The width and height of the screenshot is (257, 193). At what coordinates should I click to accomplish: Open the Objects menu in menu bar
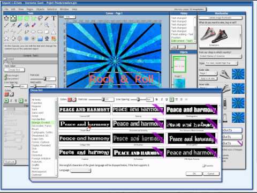pos(40,9)
